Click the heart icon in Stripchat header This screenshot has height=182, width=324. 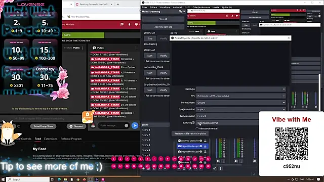click(x=136, y=25)
